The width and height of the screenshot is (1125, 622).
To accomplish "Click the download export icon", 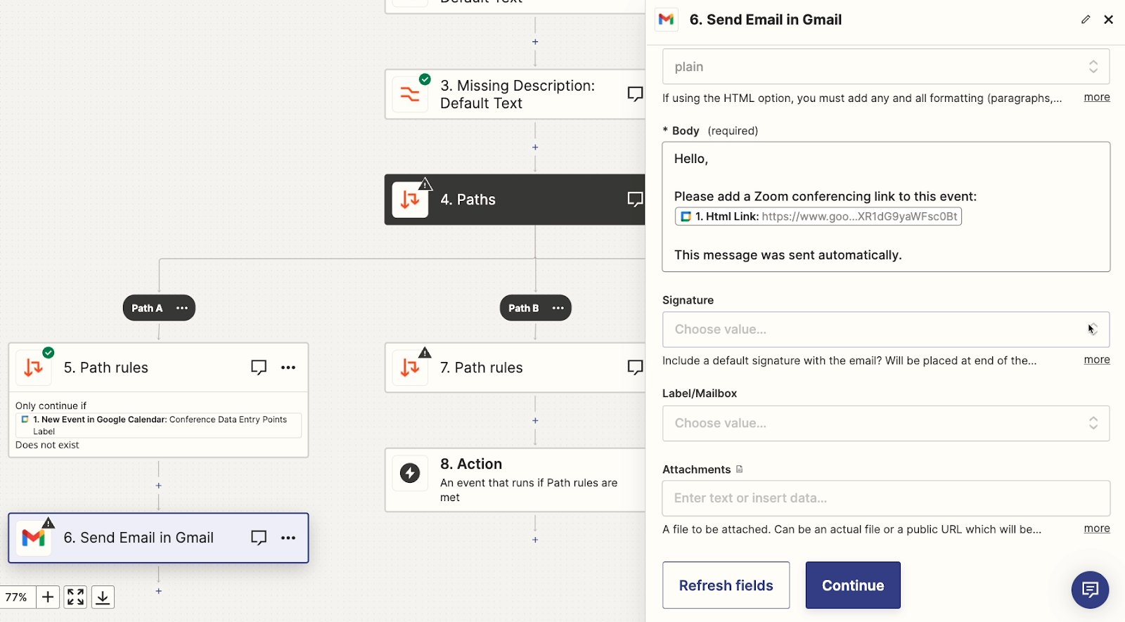I will [x=103, y=597].
